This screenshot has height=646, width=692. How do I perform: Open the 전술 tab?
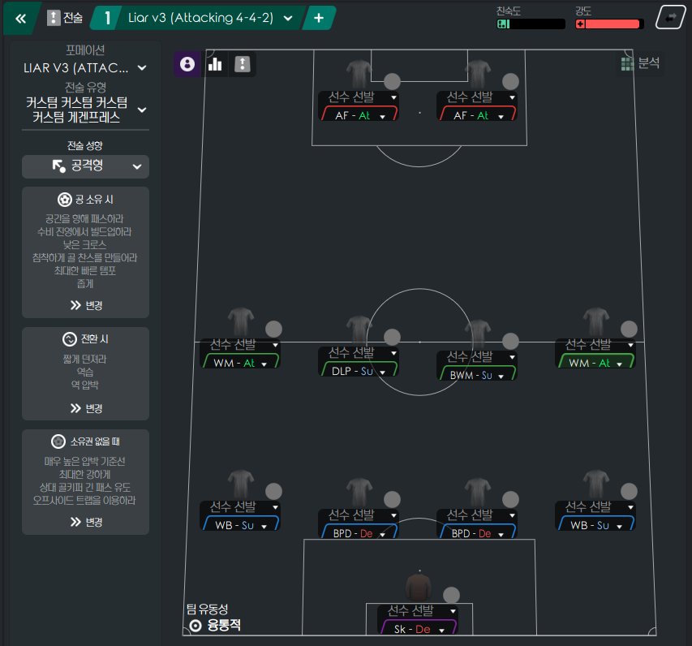(x=65, y=18)
